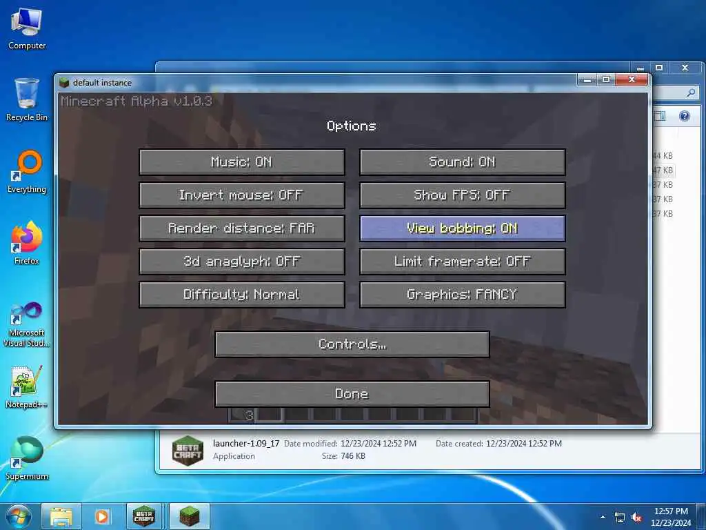Minimize the background Explorer window
Viewport: 706px width, 530px height.
coord(641,68)
